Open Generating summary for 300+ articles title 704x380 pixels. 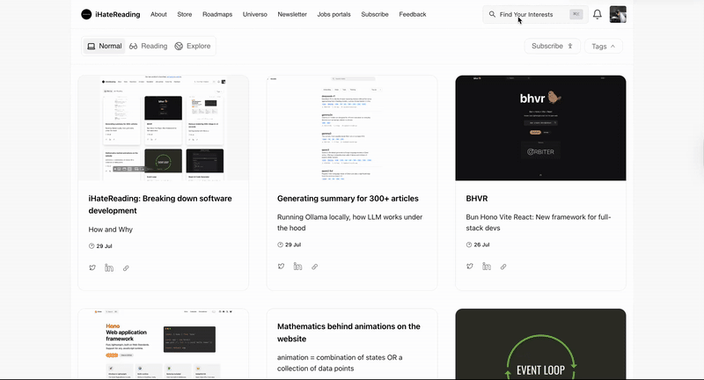coord(348,198)
